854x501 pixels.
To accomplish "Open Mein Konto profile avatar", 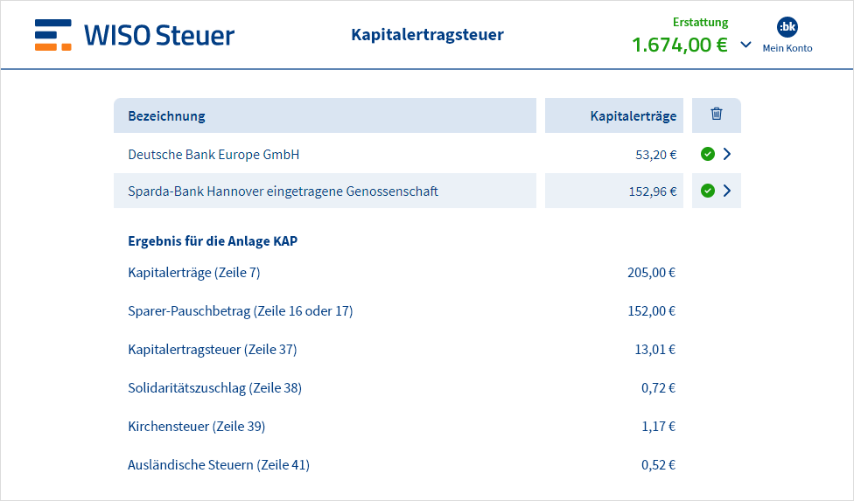I will 787,26.
